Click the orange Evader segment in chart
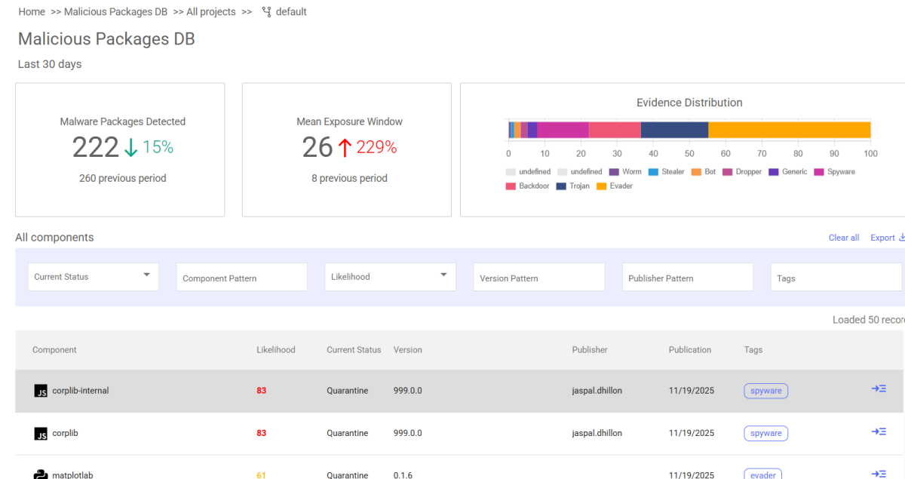This screenshot has height=479, width=905. pyautogui.click(x=789, y=130)
